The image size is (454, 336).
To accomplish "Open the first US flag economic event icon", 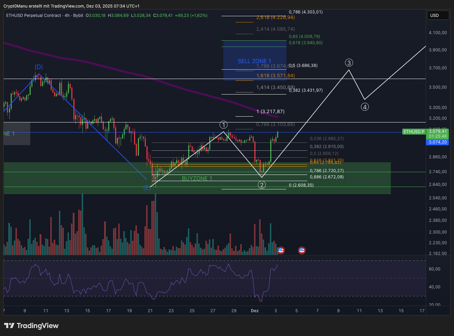I will 281,250.
